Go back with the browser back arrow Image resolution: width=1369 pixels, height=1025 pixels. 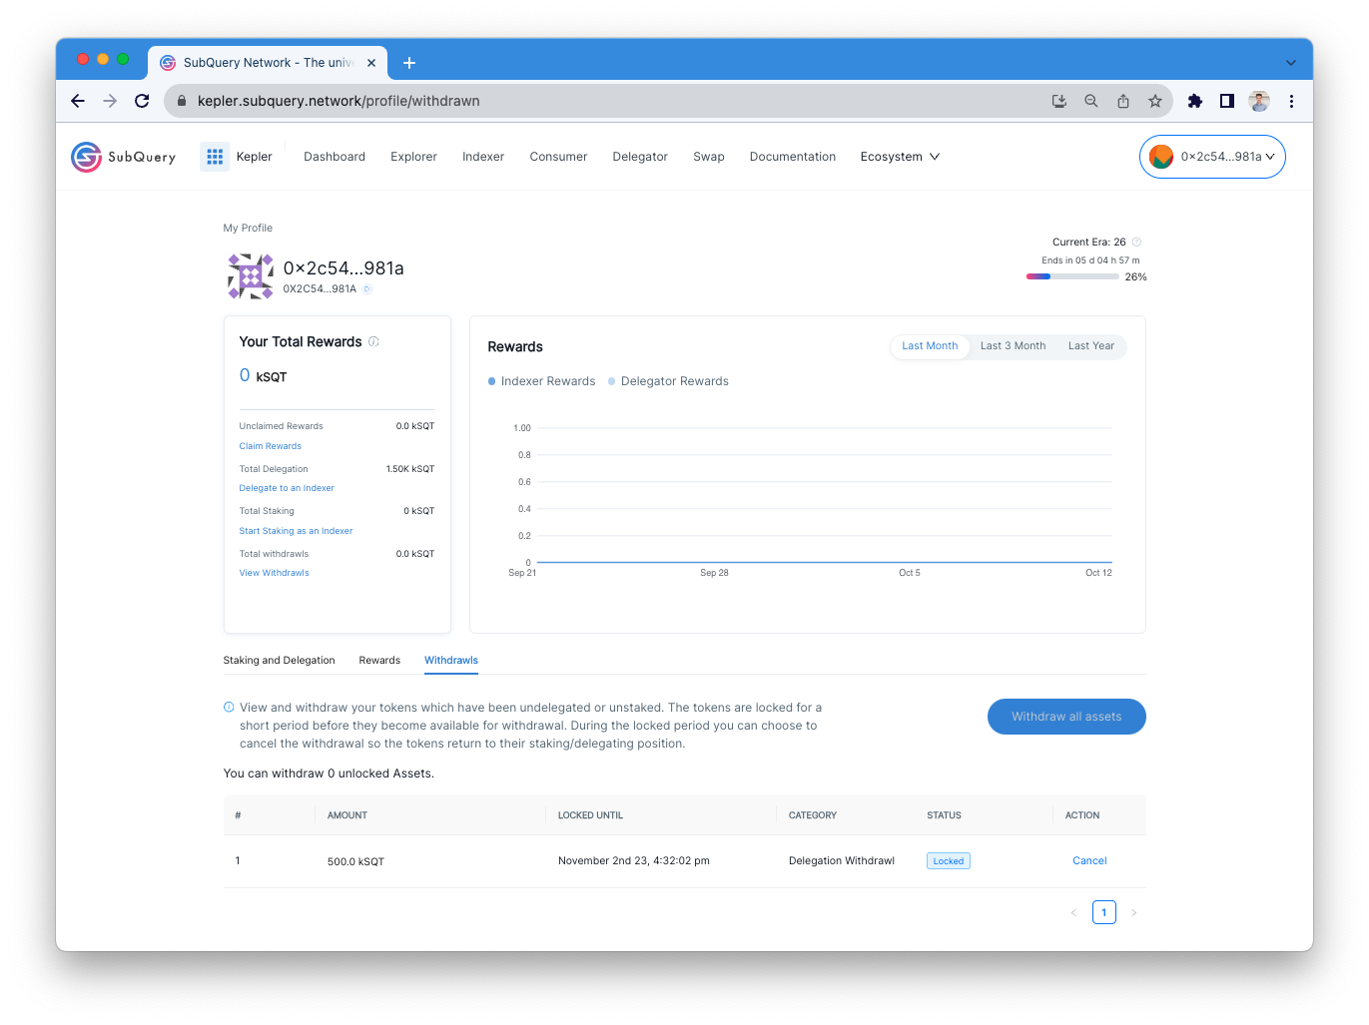click(x=78, y=101)
